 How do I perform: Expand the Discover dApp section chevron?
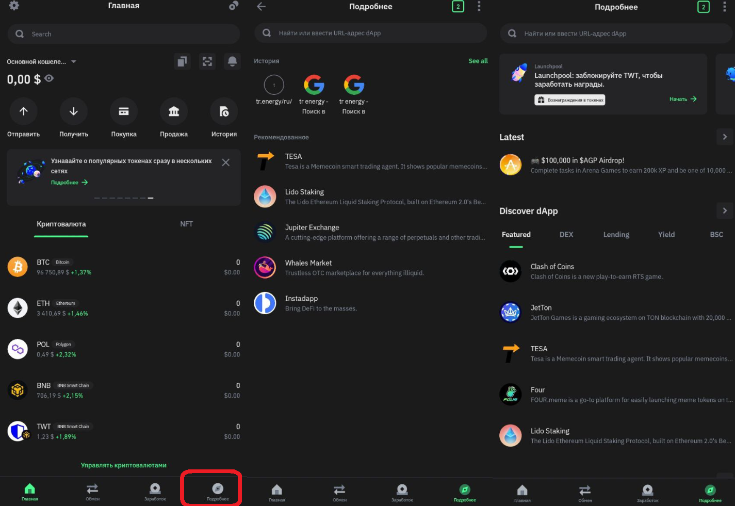[725, 210]
